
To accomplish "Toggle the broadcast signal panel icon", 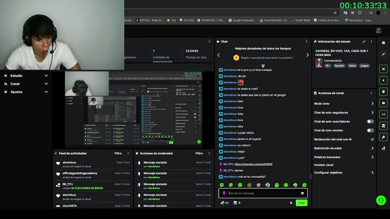I will point(383,114).
